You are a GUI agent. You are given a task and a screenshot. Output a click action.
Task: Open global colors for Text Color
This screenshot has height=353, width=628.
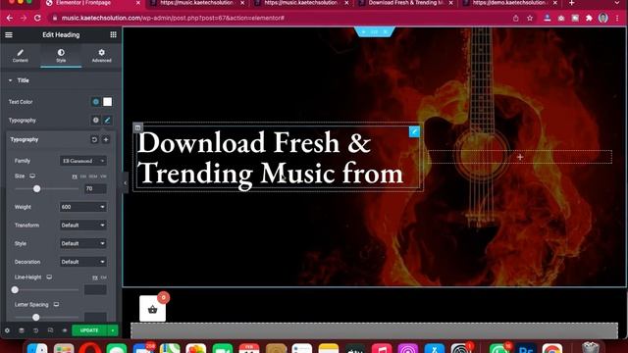point(96,102)
